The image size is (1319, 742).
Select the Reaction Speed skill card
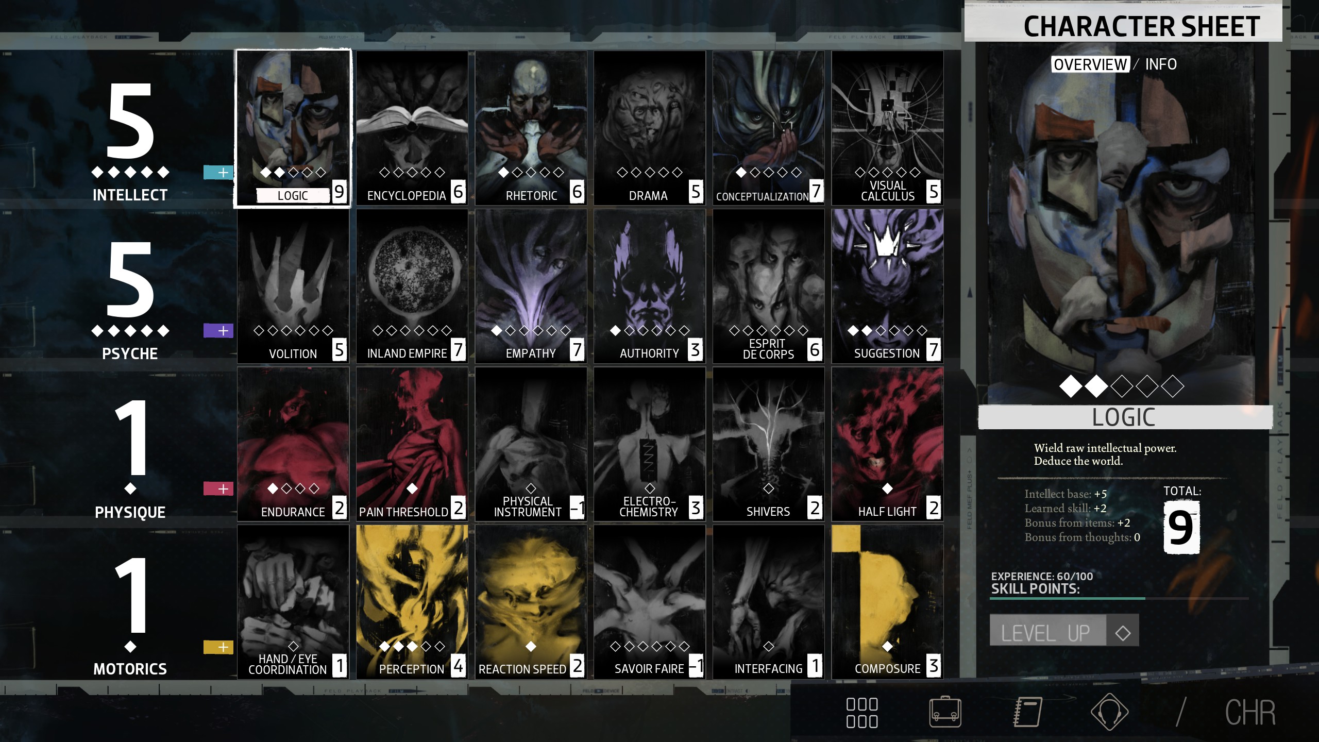pos(531,602)
